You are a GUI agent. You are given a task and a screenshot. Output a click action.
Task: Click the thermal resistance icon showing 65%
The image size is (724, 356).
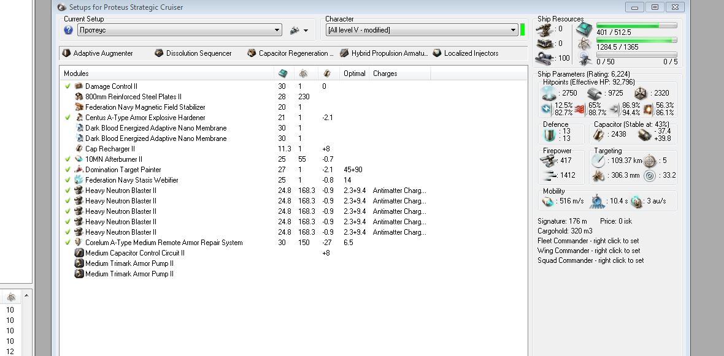click(x=580, y=109)
